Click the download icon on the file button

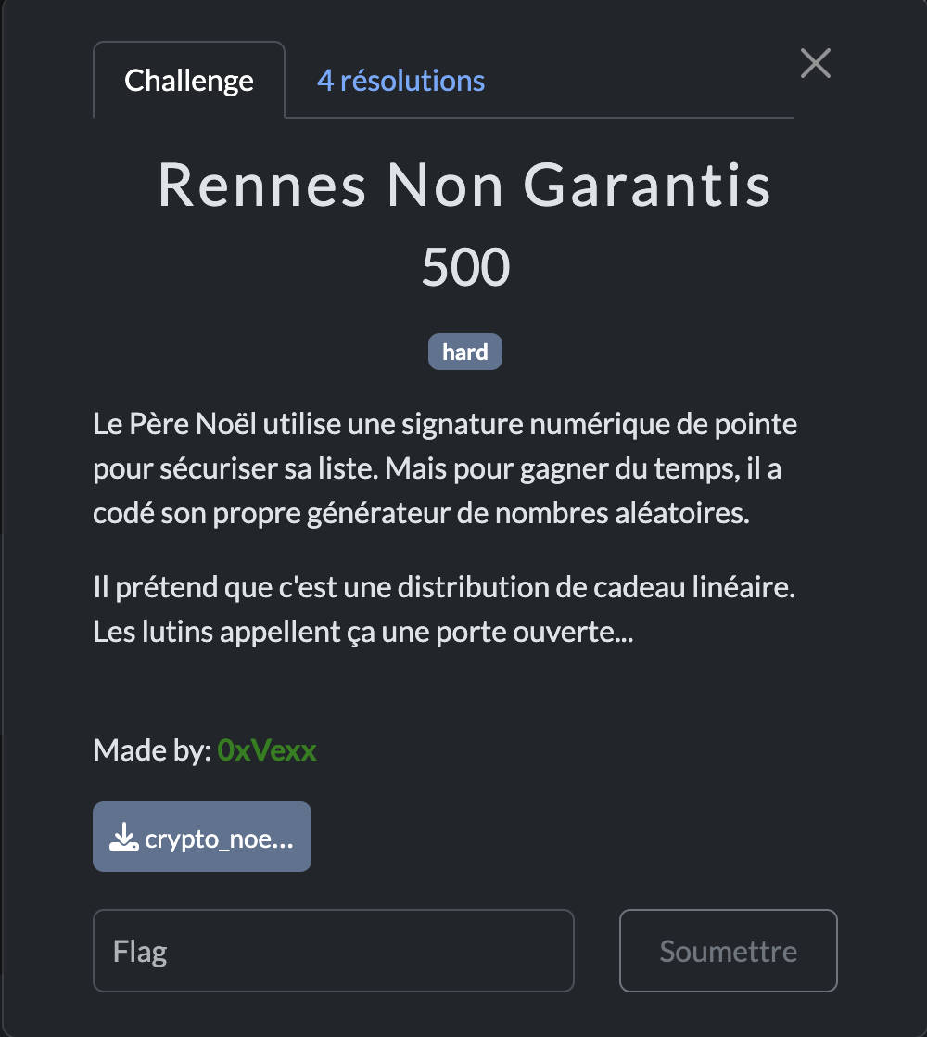tap(123, 839)
